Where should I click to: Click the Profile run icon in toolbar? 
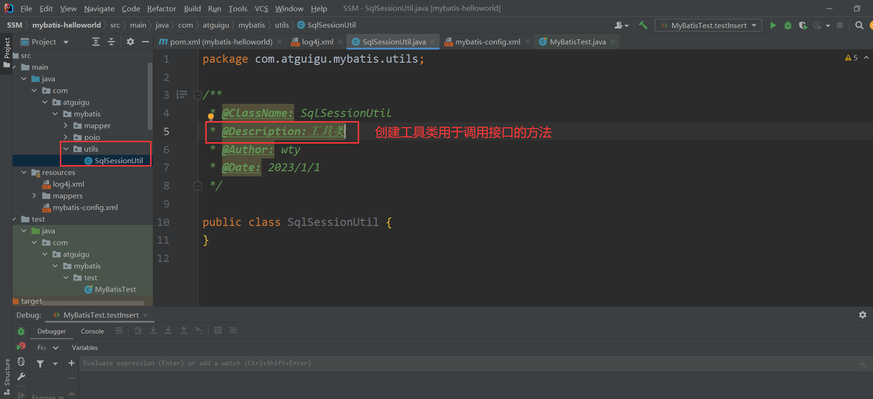pyautogui.click(x=817, y=25)
